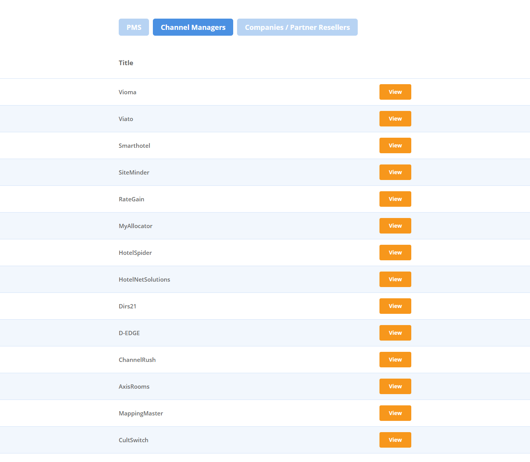The image size is (530, 462).
Task: View the Smarthotel channel manager
Action: click(395, 145)
